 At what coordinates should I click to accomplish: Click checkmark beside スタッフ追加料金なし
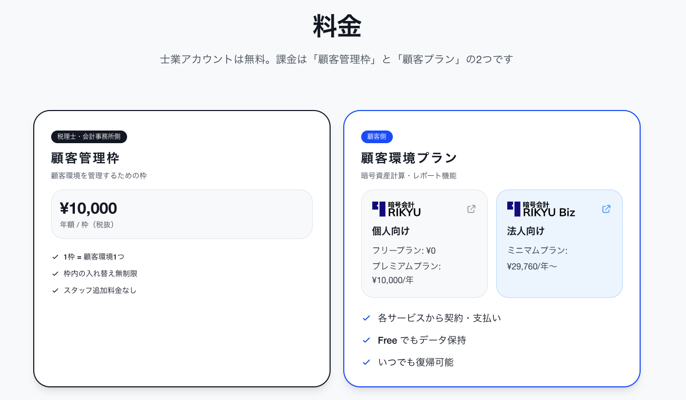(x=55, y=291)
